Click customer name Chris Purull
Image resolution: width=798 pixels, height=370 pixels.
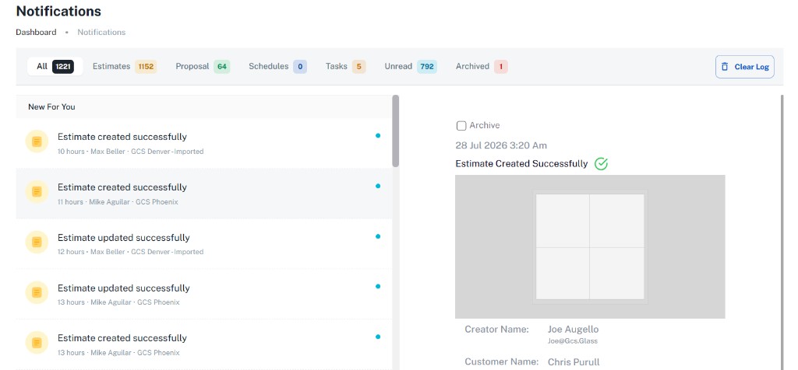coord(574,362)
